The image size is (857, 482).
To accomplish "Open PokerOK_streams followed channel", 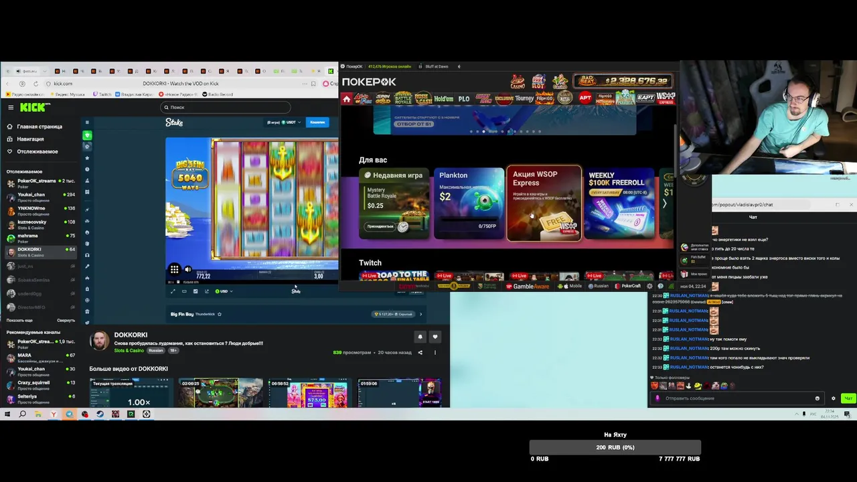I will (42, 183).
